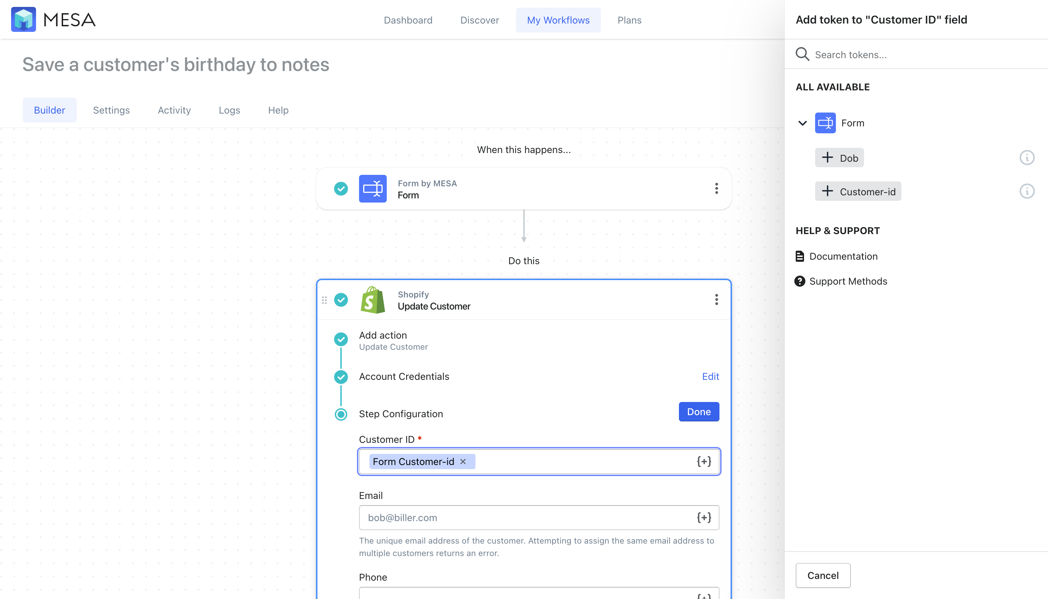Click the Support Methods question mark icon
This screenshot has width=1048, height=599.
click(800, 281)
